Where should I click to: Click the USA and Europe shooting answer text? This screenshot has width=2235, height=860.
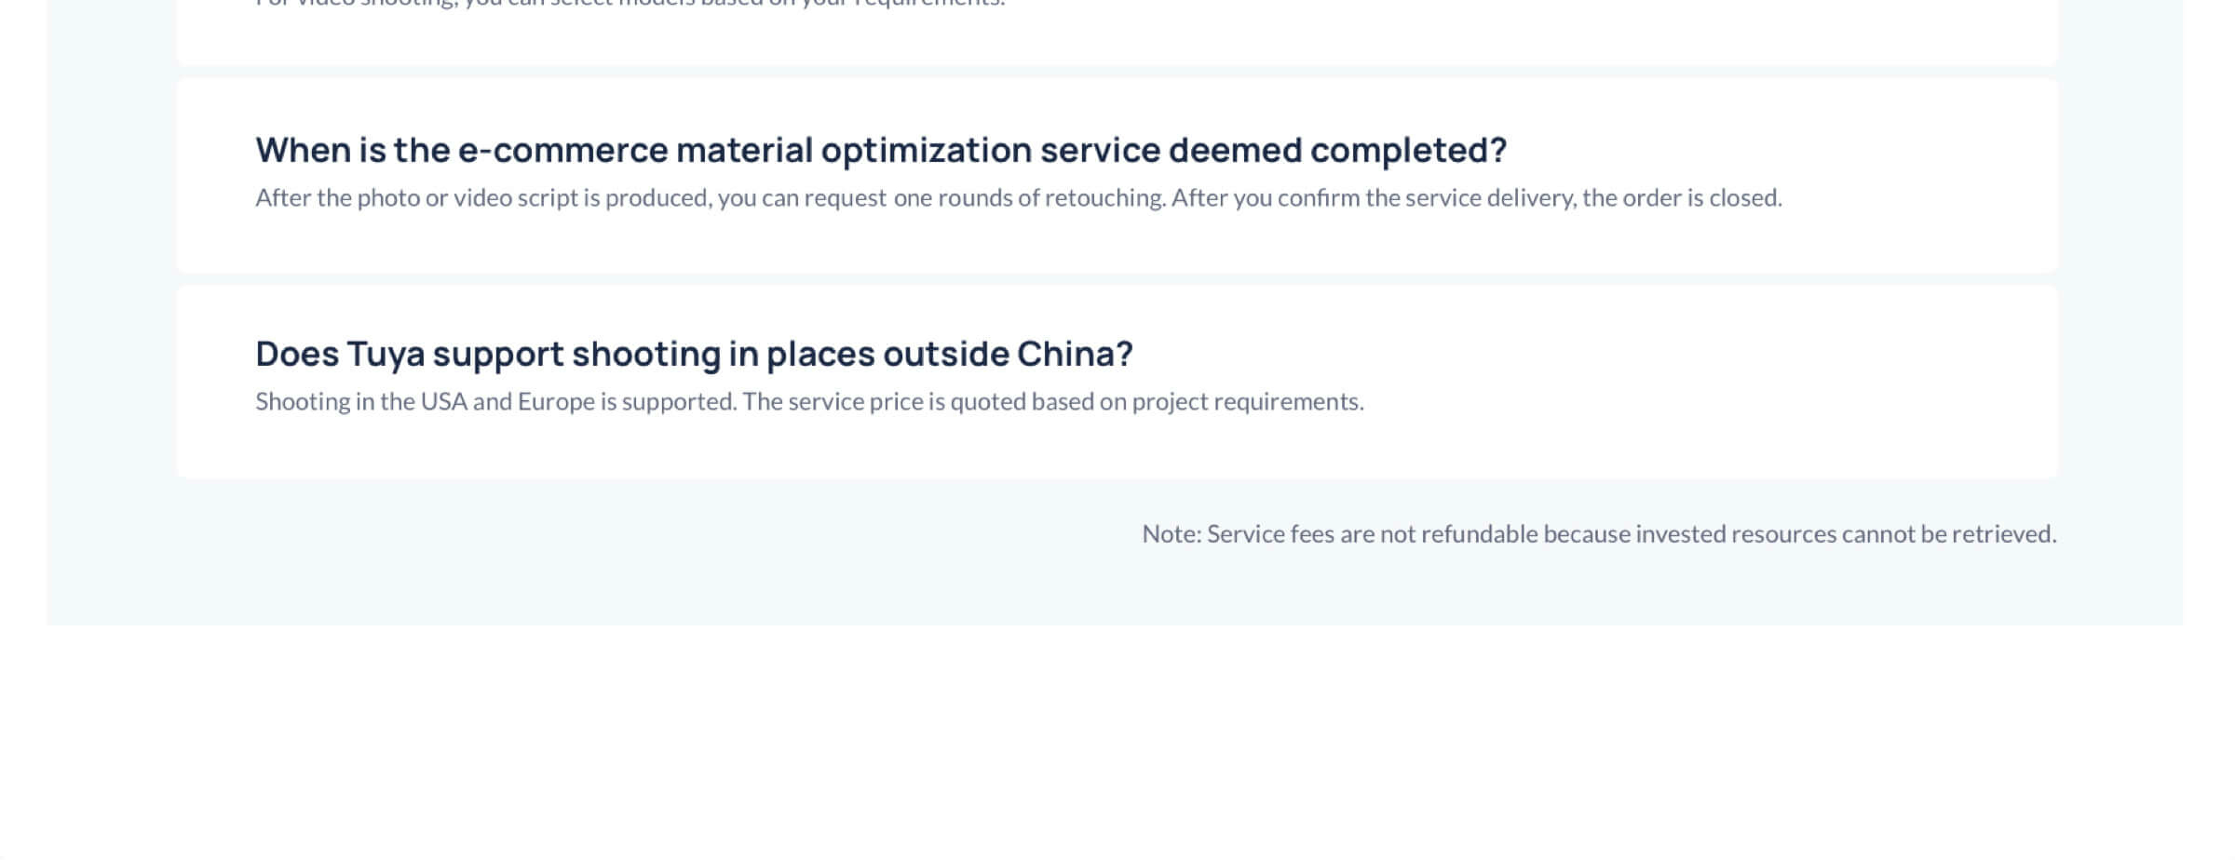click(809, 402)
